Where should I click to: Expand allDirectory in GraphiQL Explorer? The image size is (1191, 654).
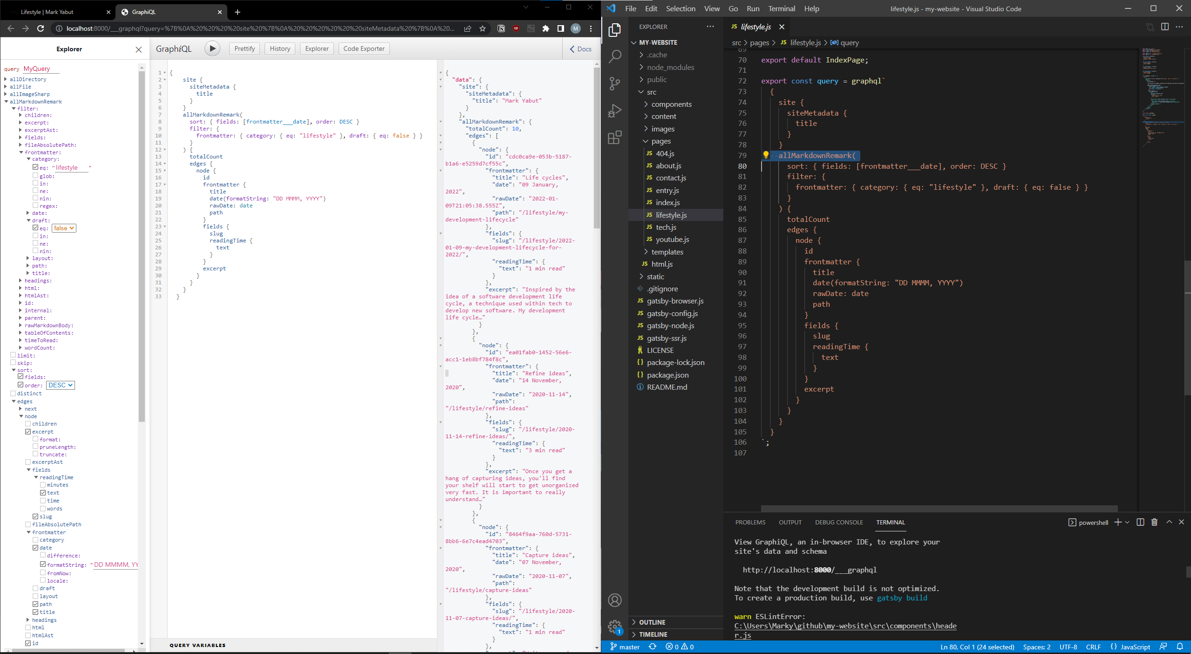pyautogui.click(x=6, y=79)
